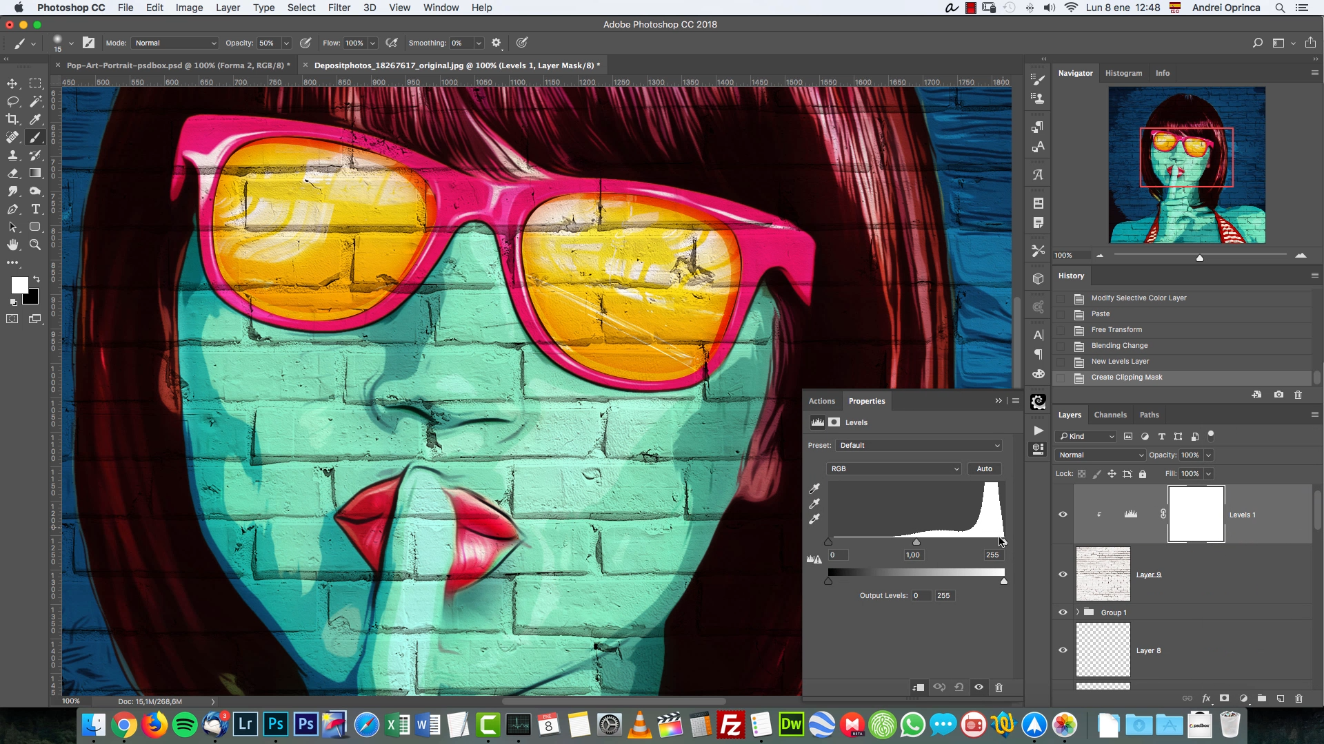Toggle Levels adjustment visibility in Properties
This screenshot has height=744, width=1324.
tap(979, 687)
